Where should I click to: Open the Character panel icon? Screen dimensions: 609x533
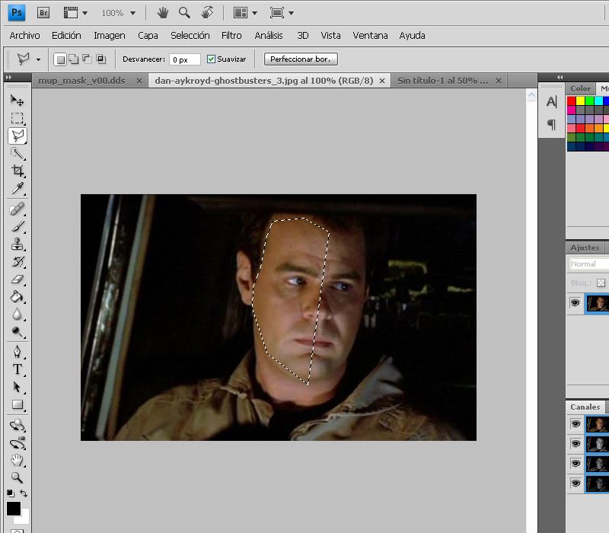coord(551,102)
